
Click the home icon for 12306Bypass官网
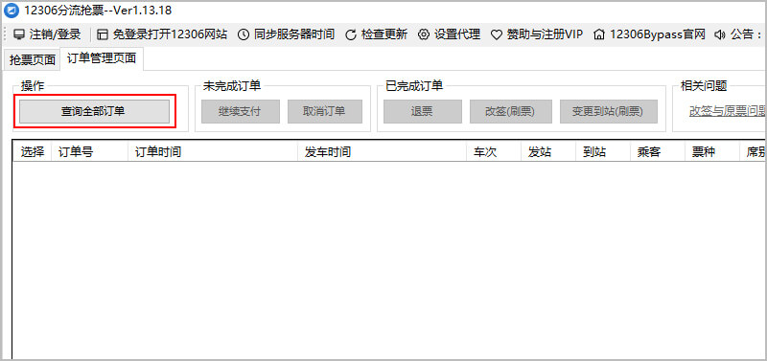598,34
